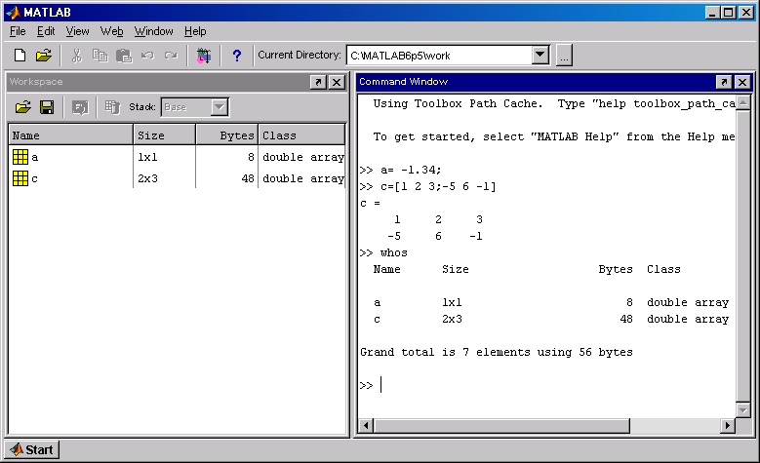
Task: Close the Workspace panel
Action: [x=337, y=82]
